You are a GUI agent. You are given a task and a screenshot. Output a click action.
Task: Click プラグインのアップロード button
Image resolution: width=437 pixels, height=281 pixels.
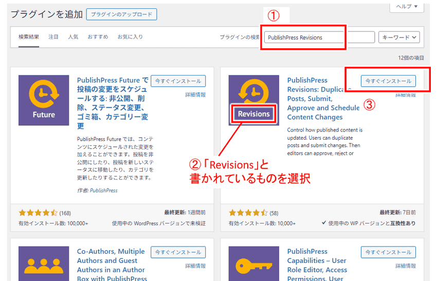(121, 14)
